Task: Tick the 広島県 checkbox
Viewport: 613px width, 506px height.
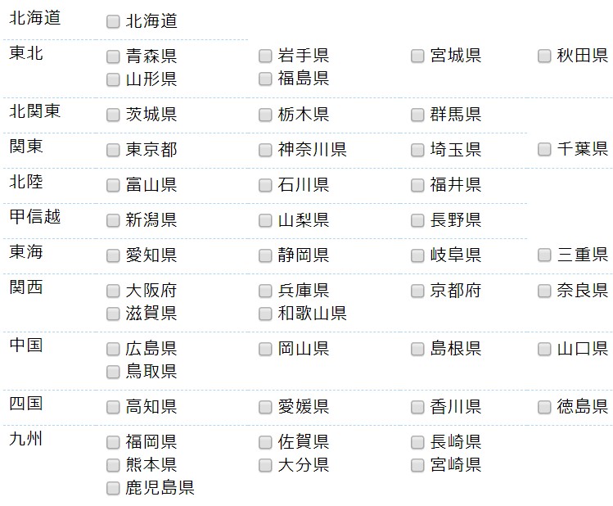Action: click(x=113, y=349)
